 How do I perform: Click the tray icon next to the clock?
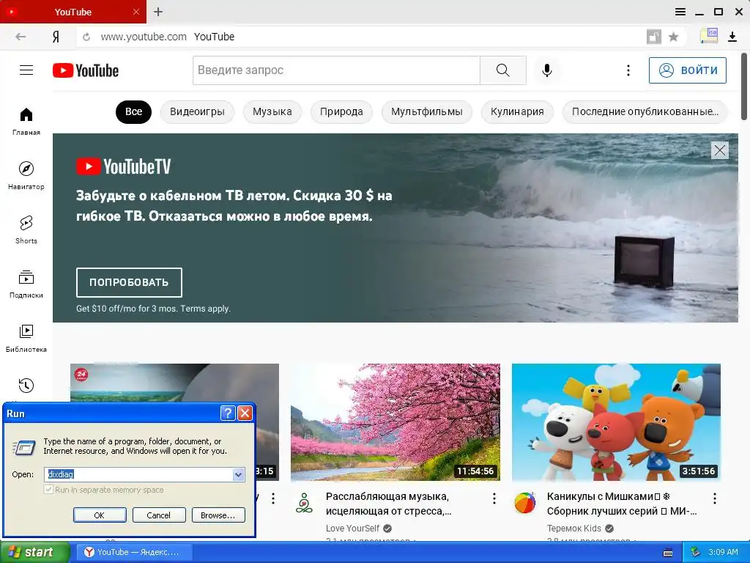[696, 552]
